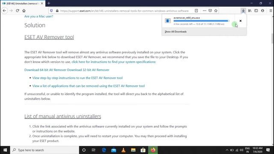Show sidebars toolbar icon
This screenshot has width=274, height=154.
tap(256, 11)
